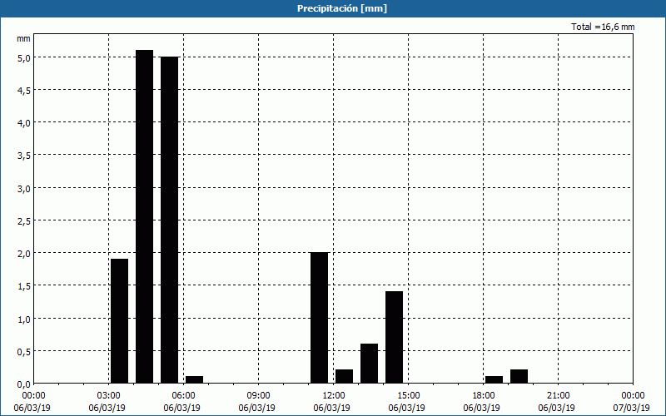Select the 0,2 mm bar after 19:00
The image size is (666, 416).
tap(519, 377)
